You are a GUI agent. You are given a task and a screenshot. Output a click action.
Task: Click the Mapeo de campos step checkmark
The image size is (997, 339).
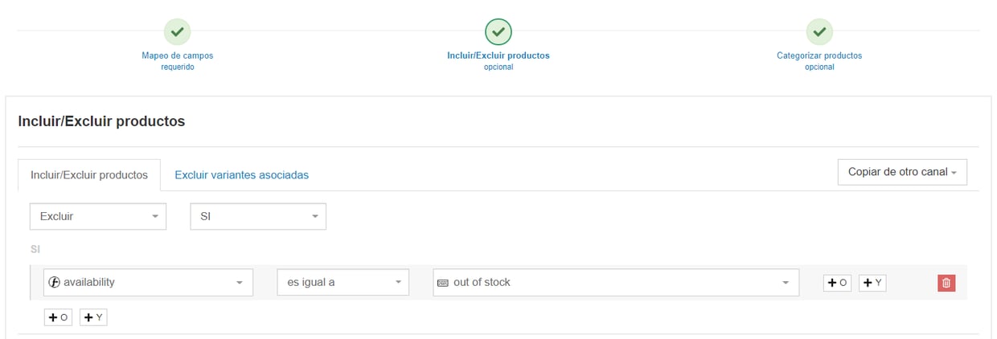pyautogui.click(x=177, y=32)
